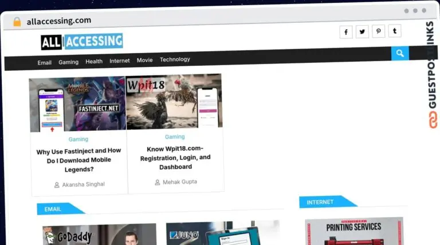Open the Juno article thumbnail
Viewport: 440px width, 245px height.
tap(223, 232)
